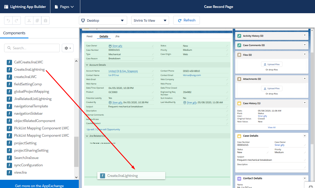Click the Lightning App Builder logo icon

click(6, 7)
